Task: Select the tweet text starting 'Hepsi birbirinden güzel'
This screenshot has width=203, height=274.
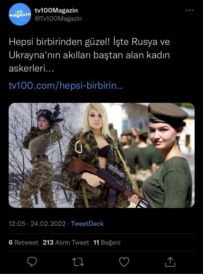Action: pos(89,55)
